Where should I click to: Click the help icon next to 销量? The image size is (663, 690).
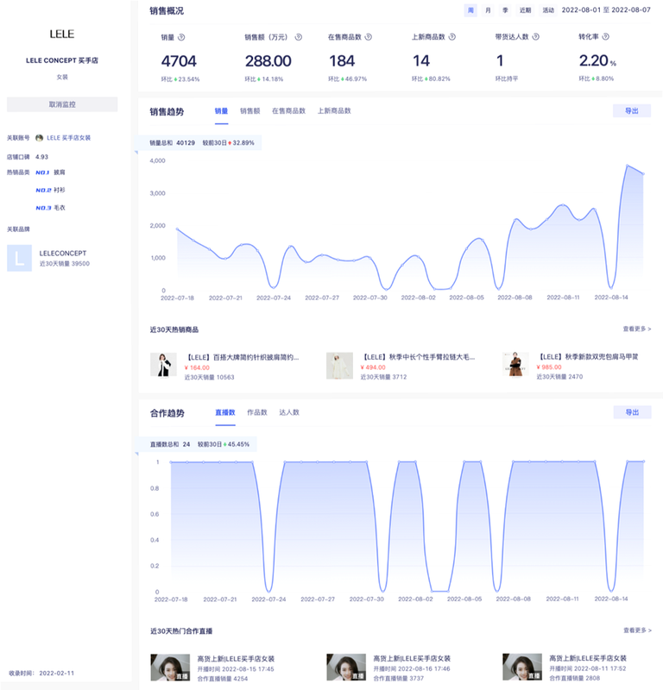(181, 37)
